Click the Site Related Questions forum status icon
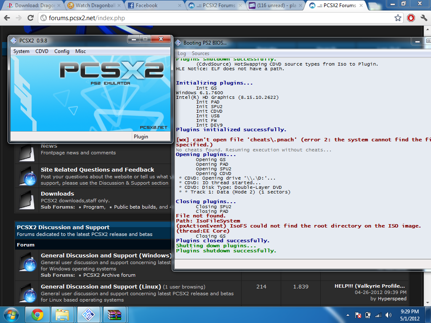 [27, 176]
